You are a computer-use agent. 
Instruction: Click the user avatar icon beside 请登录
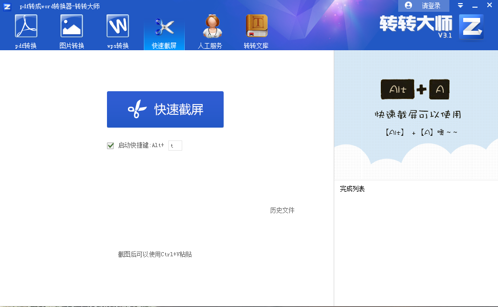pyautogui.click(x=408, y=5)
